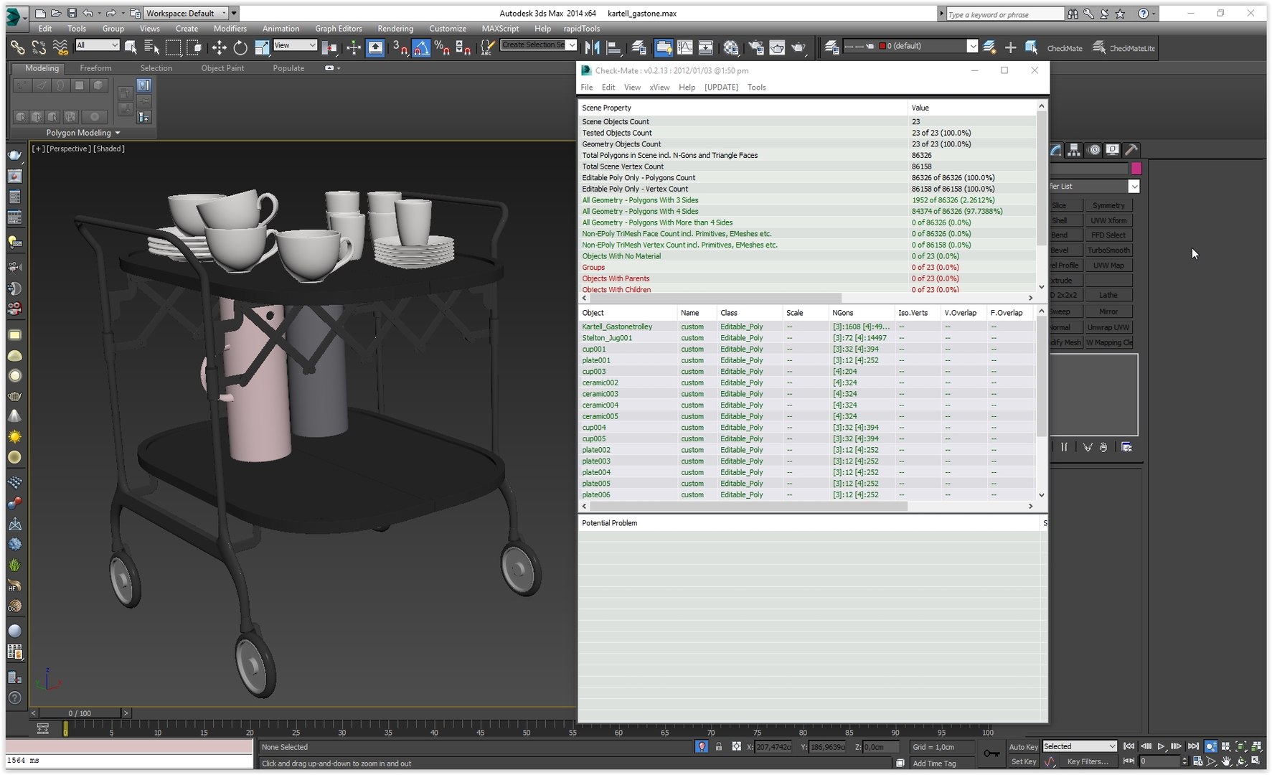Toggle Spinner Snap
This screenshot has height=775, width=1272.
pyautogui.click(x=463, y=47)
